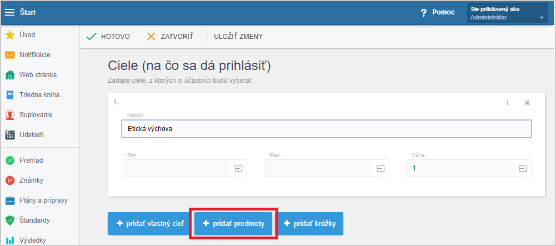This screenshot has height=246, width=556.
Task: Open Notifikácie envelope icon
Action: (x=10, y=55)
